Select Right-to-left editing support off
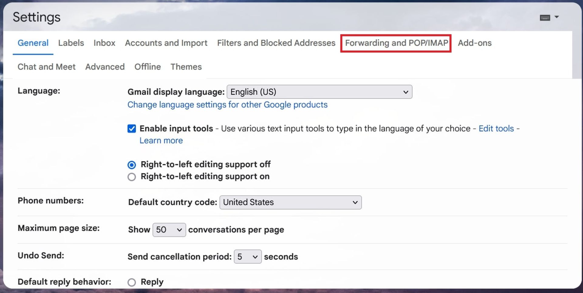The width and height of the screenshot is (583, 293). [131, 165]
